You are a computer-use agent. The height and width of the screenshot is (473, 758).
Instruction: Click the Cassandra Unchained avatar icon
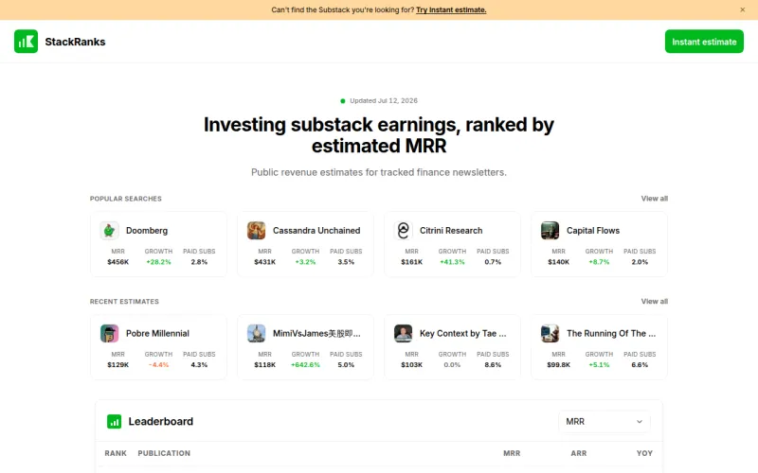(x=256, y=230)
